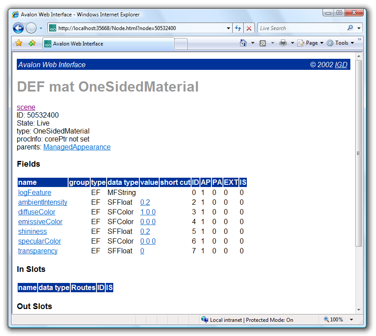Click the Home page icon
This screenshot has height=336, width=376.
[243, 43]
